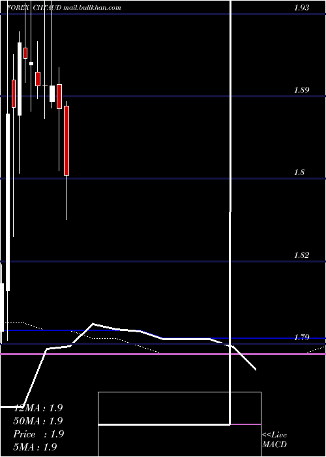Click the 5MA : 1.9 legend entry

pos(35,447)
